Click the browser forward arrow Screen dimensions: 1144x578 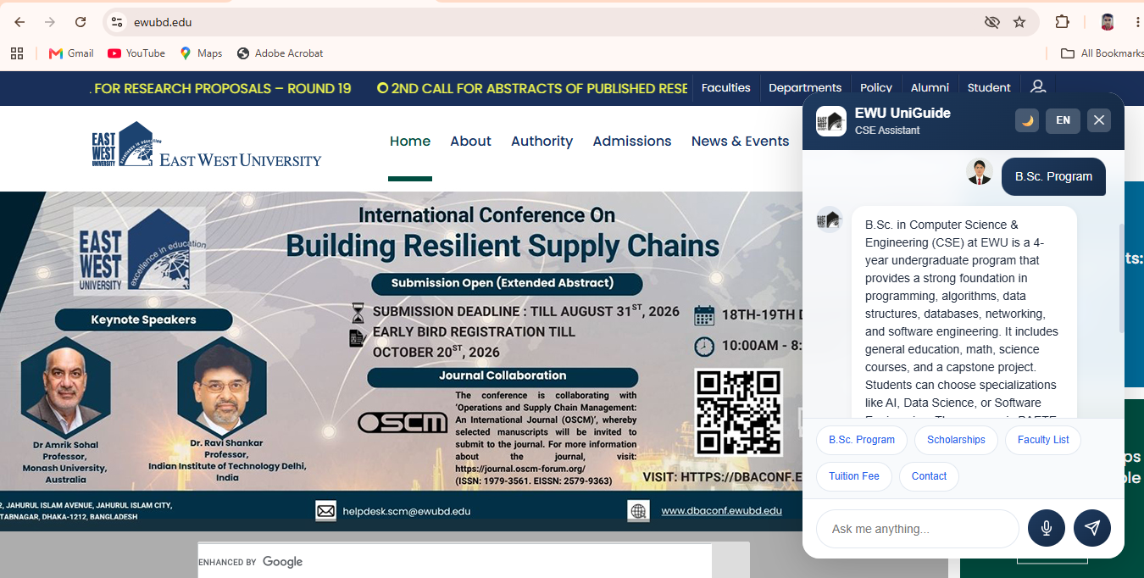[50, 22]
